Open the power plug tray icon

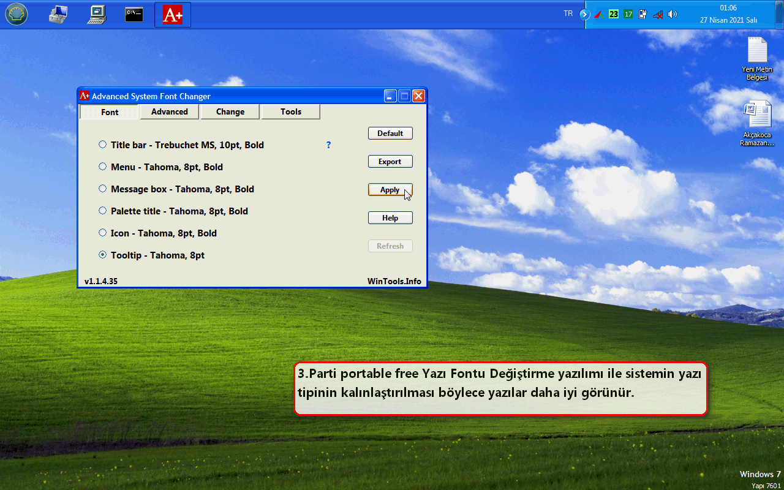(x=643, y=14)
